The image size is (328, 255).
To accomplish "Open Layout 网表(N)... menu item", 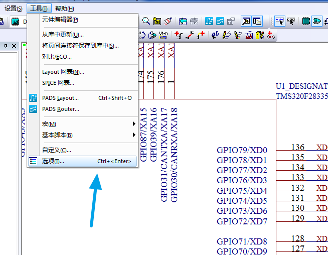I will click(x=83, y=72).
